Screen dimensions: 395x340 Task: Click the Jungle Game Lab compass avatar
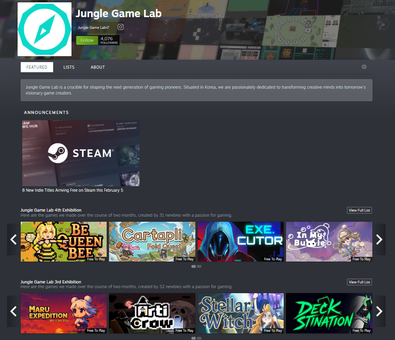[x=45, y=29]
